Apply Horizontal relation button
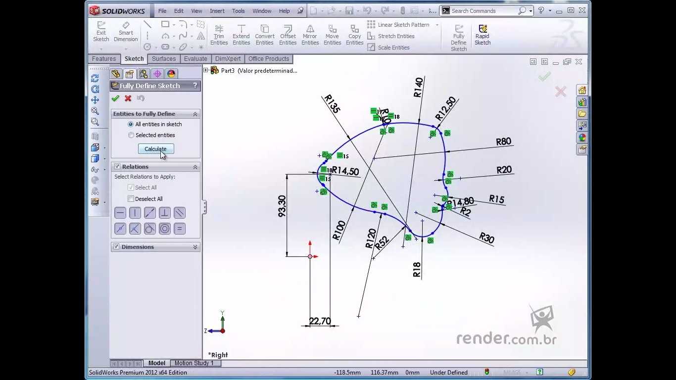Screen dimensions: 676x380 click(120, 213)
